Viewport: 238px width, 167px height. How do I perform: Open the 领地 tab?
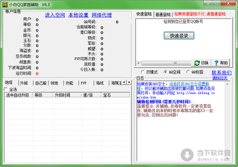(56, 83)
